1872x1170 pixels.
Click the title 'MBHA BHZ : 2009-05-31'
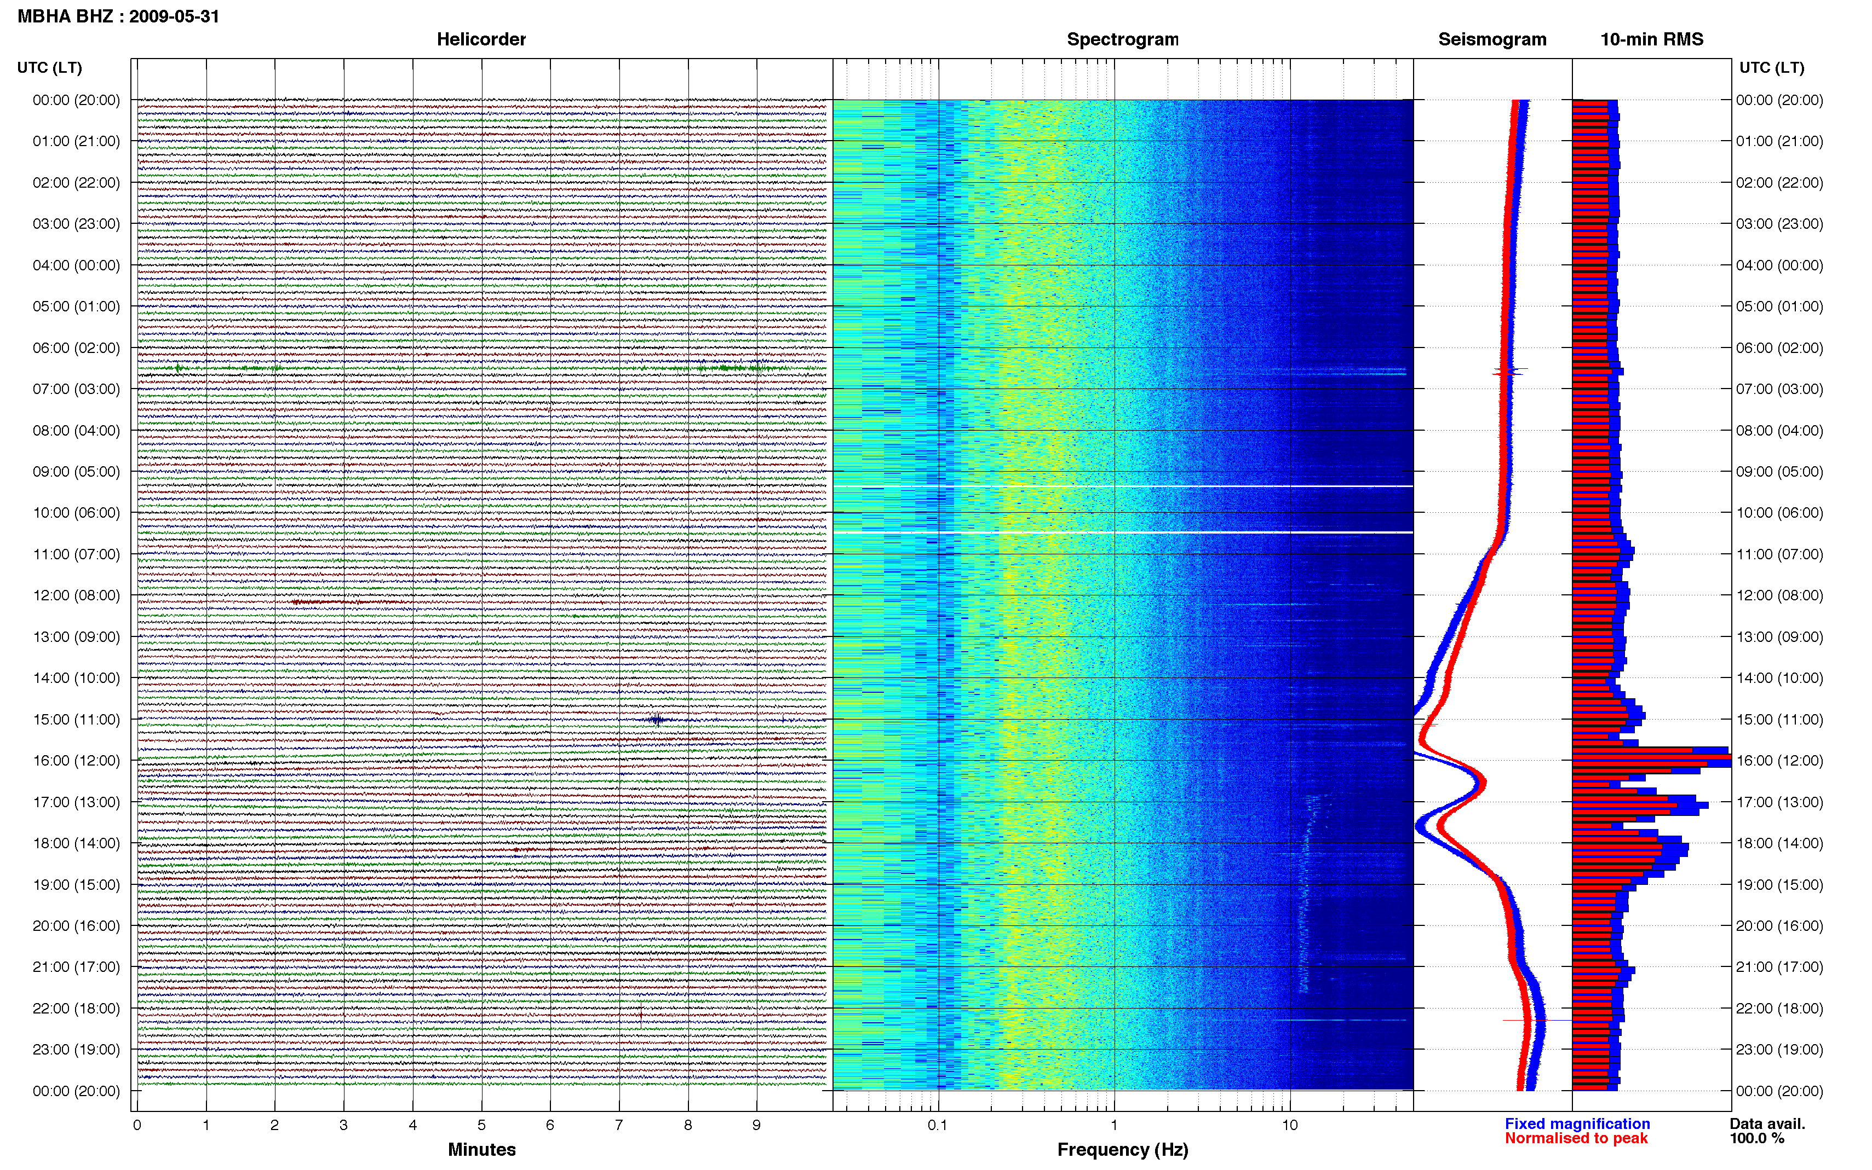click(x=118, y=16)
